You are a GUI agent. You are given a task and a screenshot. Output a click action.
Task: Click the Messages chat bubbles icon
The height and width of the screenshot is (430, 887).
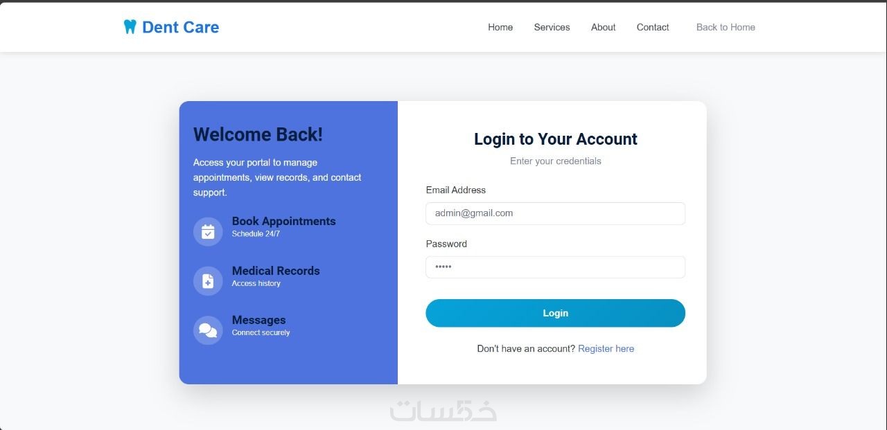(208, 330)
